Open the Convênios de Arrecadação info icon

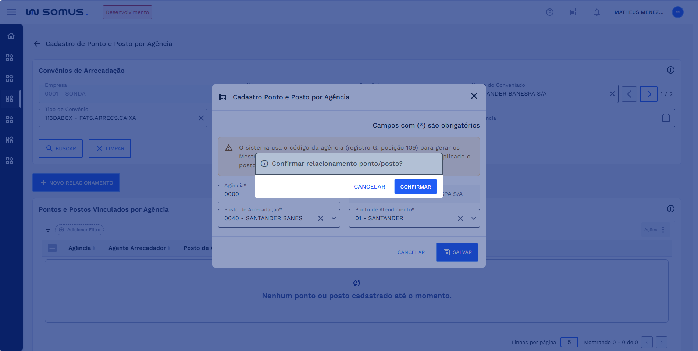pyautogui.click(x=670, y=70)
